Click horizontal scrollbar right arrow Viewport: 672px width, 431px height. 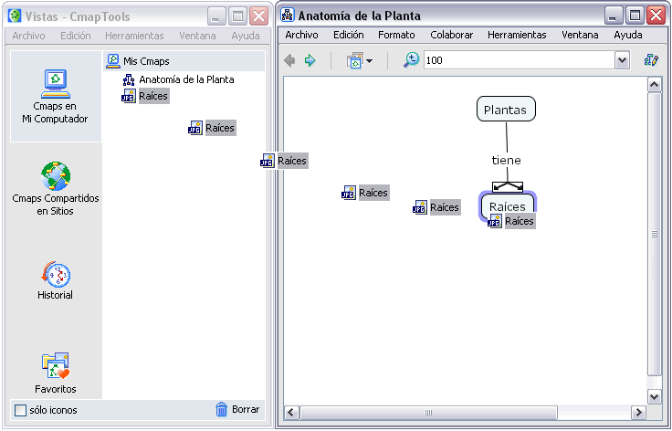tap(638, 413)
